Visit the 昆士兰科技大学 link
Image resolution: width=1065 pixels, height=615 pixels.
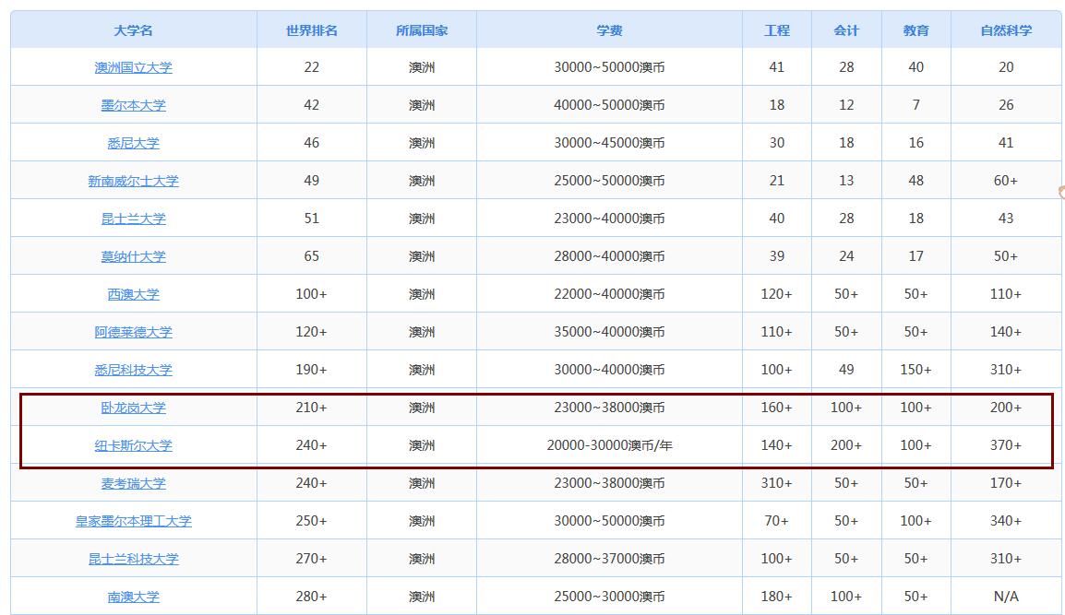tap(133, 559)
